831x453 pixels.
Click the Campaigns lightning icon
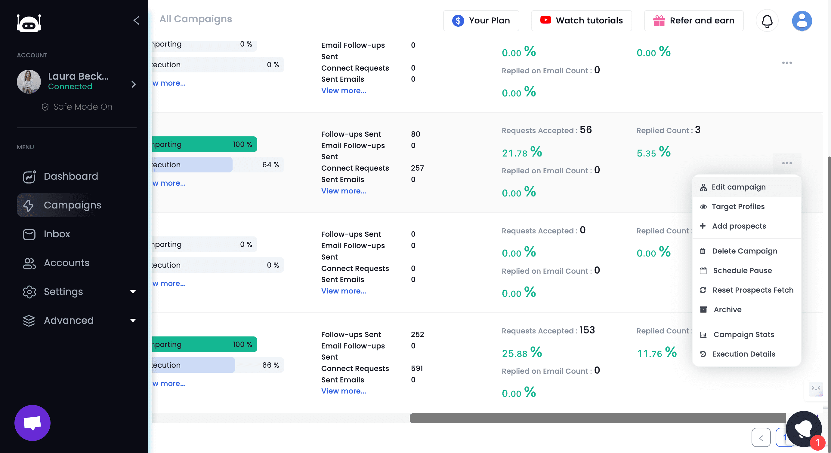point(28,205)
